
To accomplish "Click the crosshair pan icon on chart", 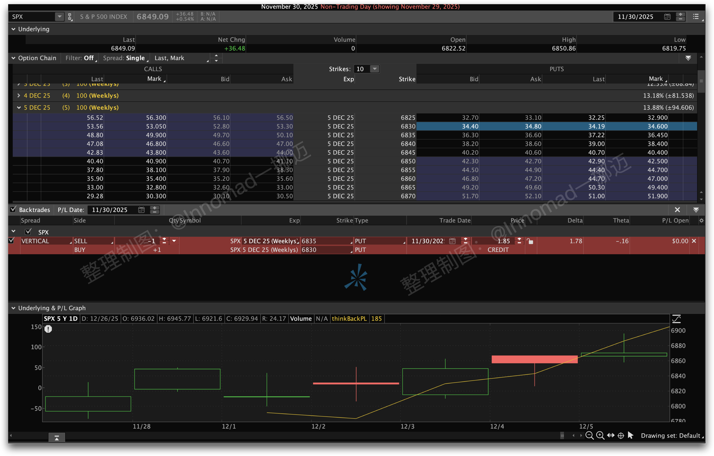I will point(621,435).
